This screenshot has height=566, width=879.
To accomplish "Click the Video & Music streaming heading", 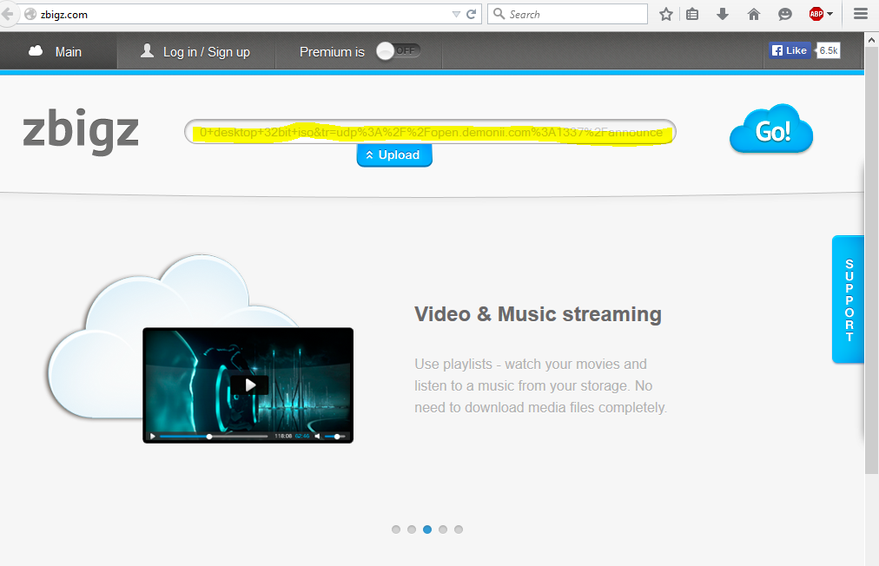I will tap(538, 314).
